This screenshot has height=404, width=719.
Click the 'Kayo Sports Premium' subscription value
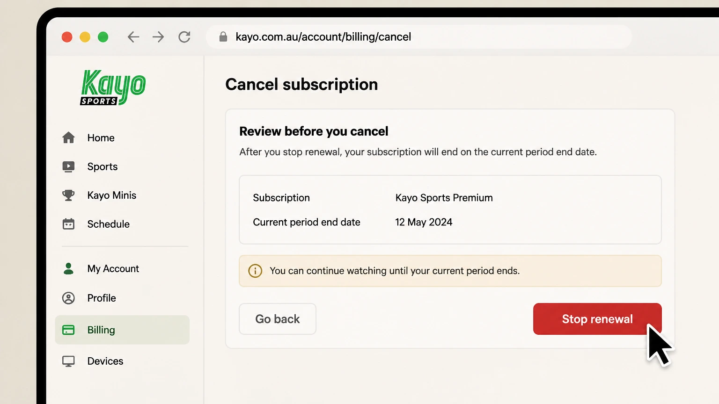click(444, 198)
